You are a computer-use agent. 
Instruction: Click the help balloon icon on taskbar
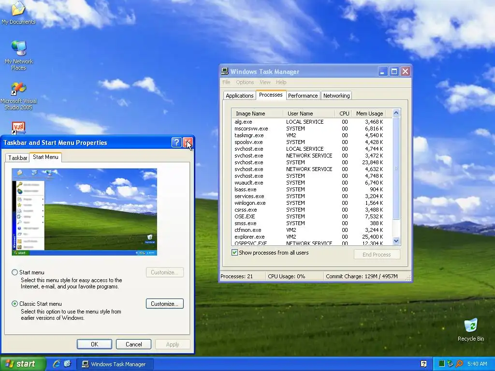(423, 364)
